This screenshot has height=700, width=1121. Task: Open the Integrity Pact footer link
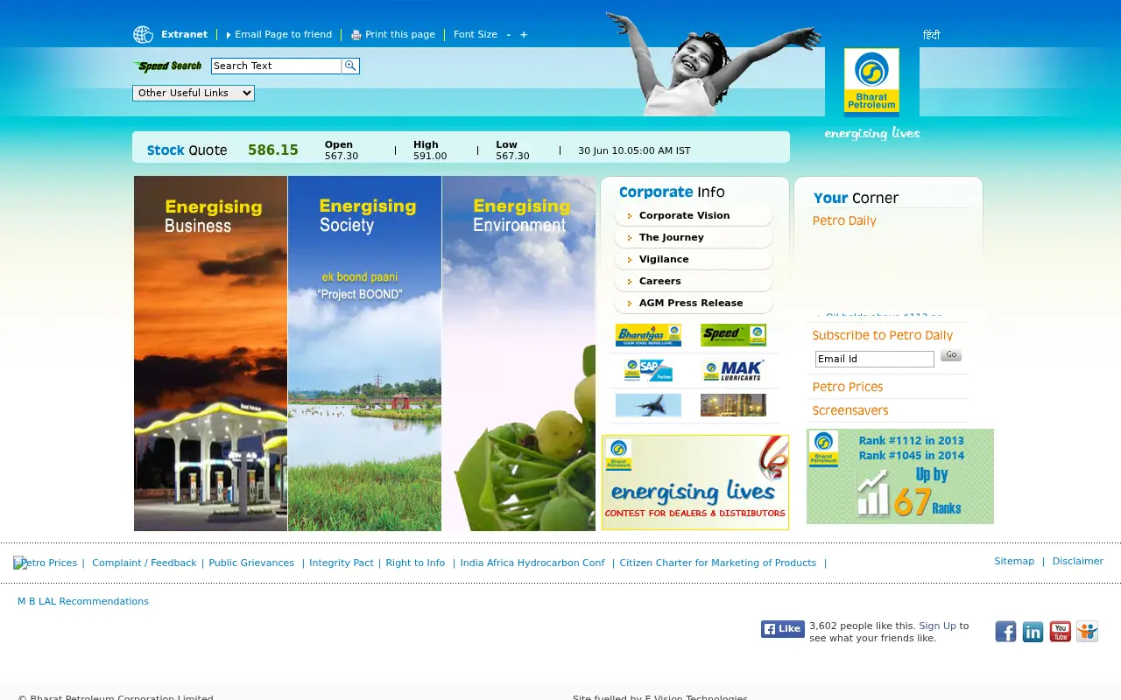(342, 563)
